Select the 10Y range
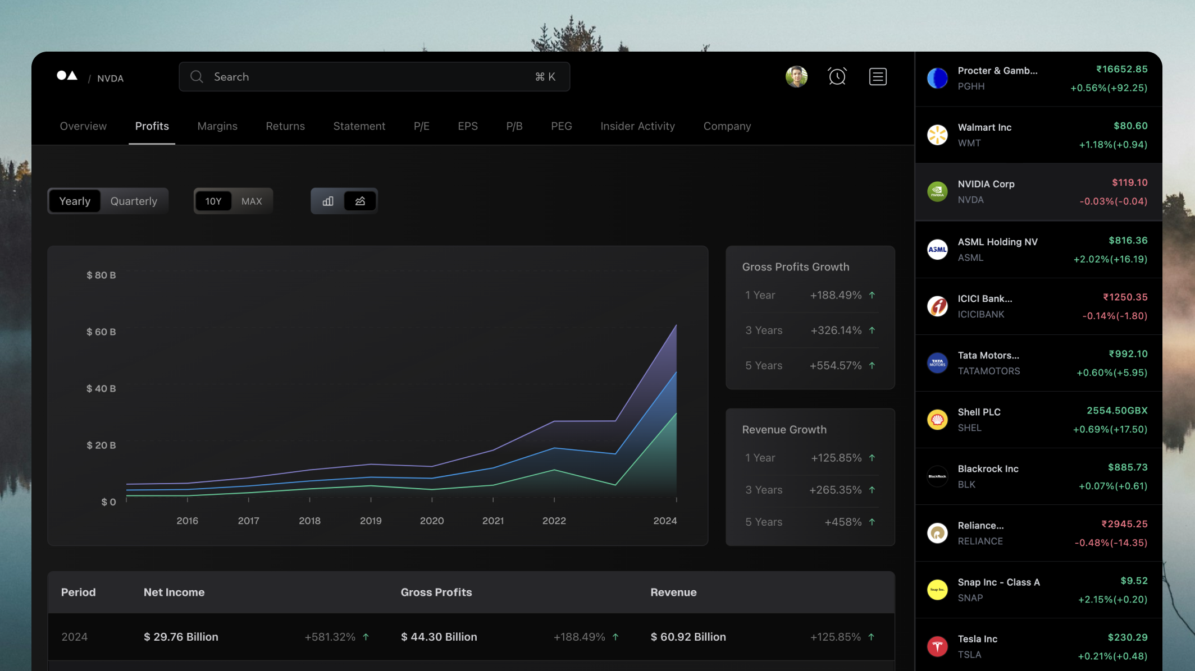The width and height of the screenshot is (1195, 671). (x=213, y=201)
